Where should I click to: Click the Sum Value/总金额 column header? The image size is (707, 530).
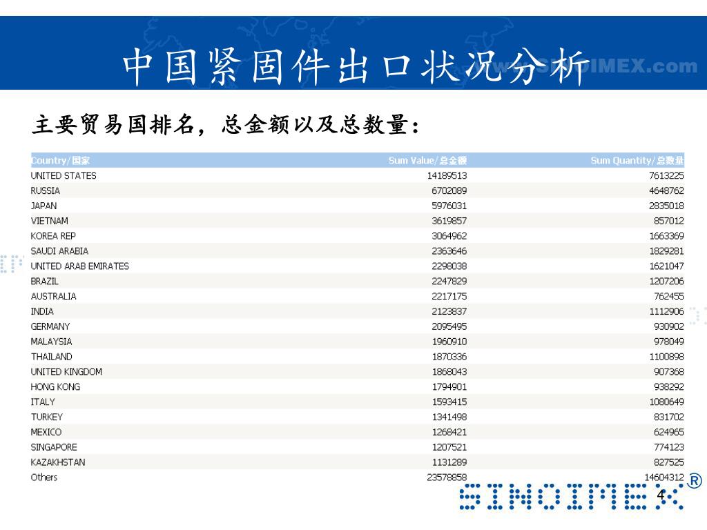click(427, 160)
